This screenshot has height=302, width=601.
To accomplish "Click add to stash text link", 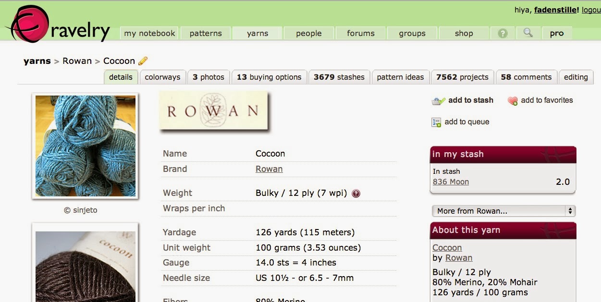I will tap(471, 100).
